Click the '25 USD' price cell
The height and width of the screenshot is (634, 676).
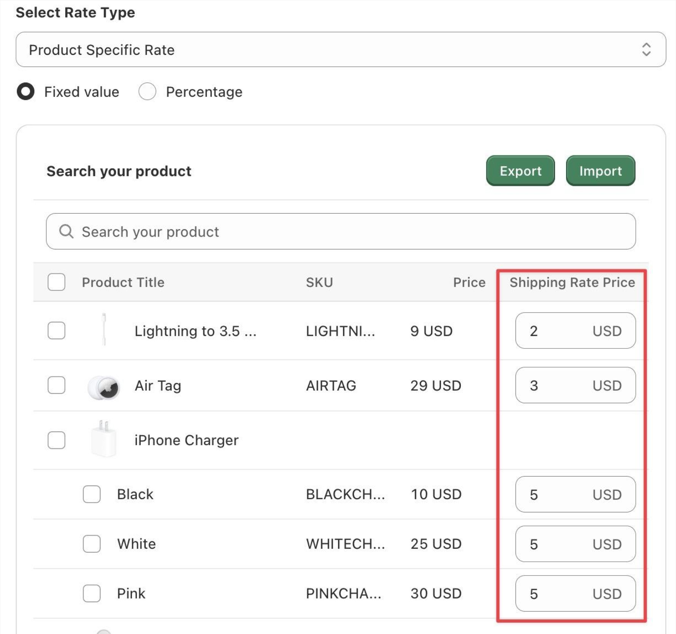click(436, 544)
